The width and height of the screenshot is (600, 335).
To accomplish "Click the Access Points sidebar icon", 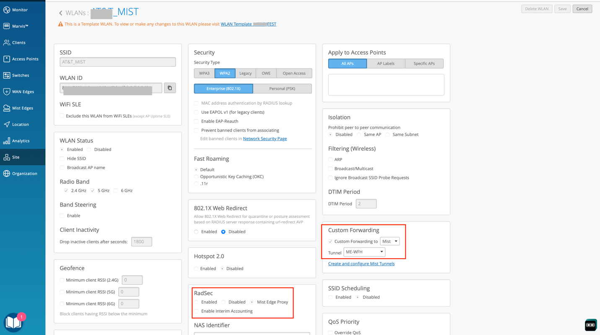I will [x=7, y=59].
